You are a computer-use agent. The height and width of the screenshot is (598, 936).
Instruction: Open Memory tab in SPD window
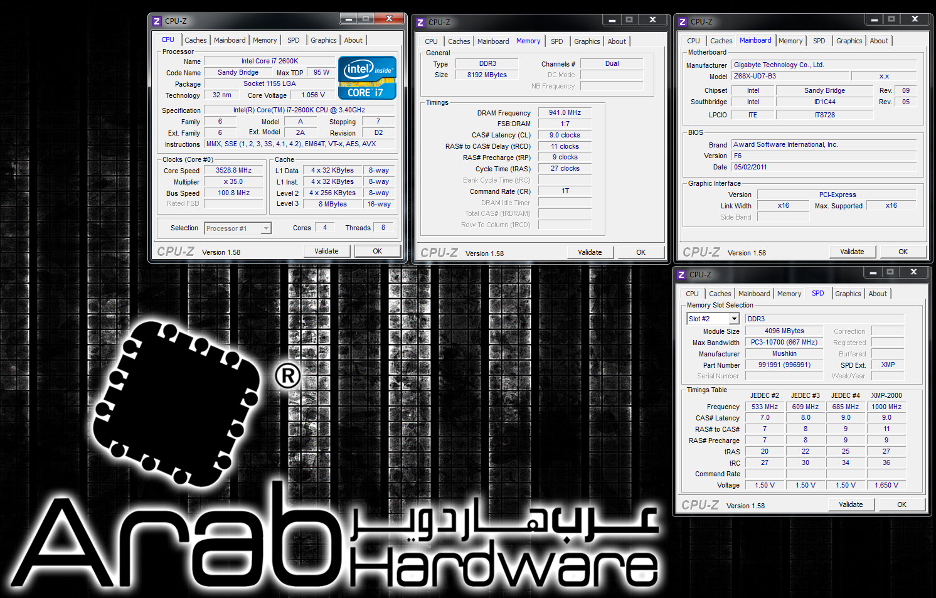tap(789, 294)
